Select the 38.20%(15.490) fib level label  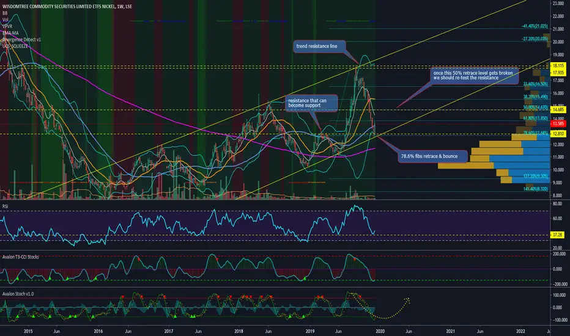point(536,97)
